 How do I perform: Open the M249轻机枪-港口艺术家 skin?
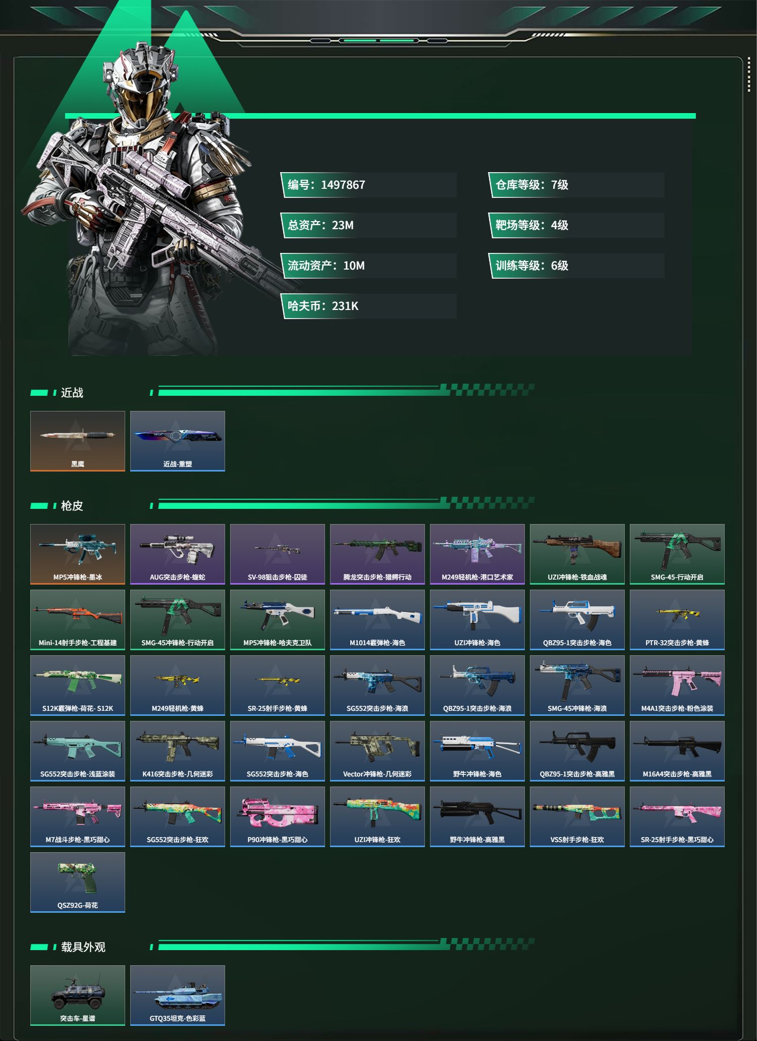(x=477, y=554)
